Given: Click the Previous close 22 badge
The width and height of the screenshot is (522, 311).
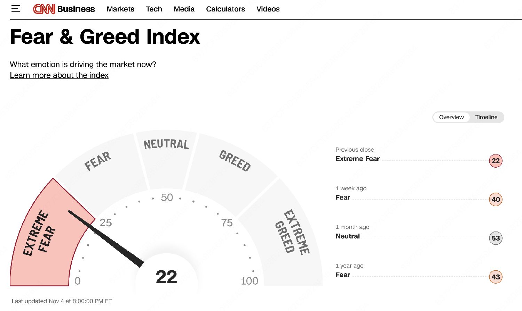Looking at the screenshot, I should 496,161.
